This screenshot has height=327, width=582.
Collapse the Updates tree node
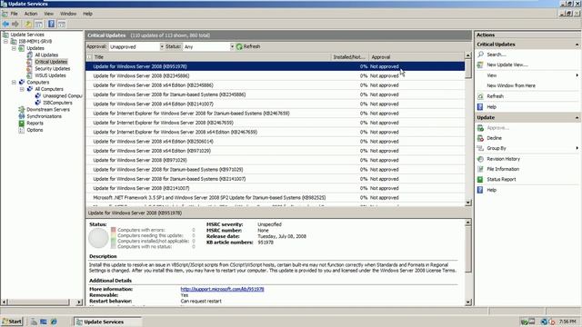click(14, 48)
